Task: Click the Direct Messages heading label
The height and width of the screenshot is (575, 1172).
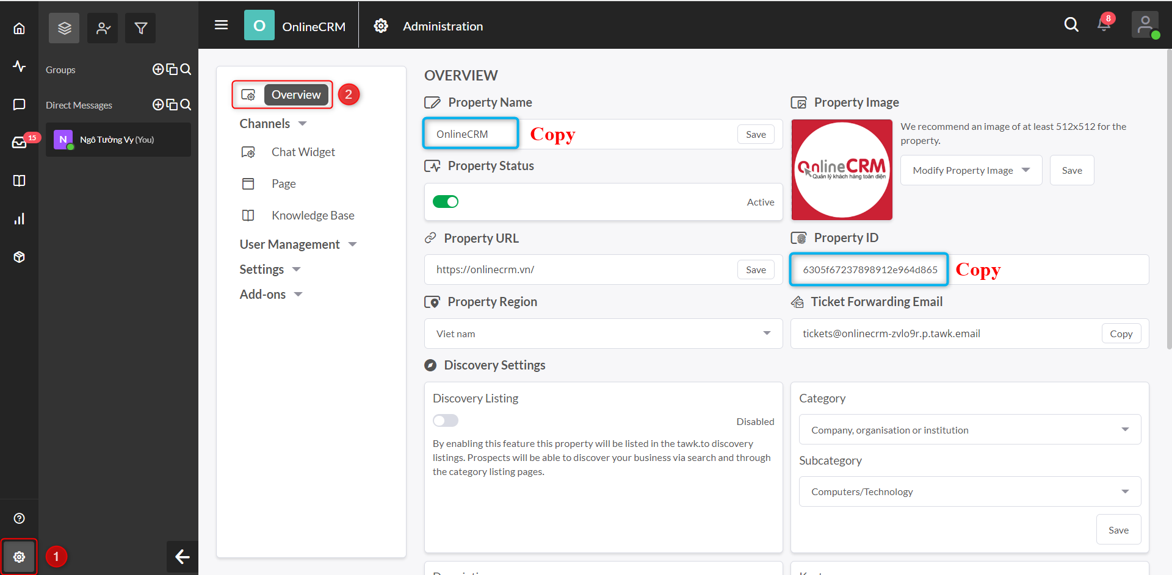Action: click(79, 105)
